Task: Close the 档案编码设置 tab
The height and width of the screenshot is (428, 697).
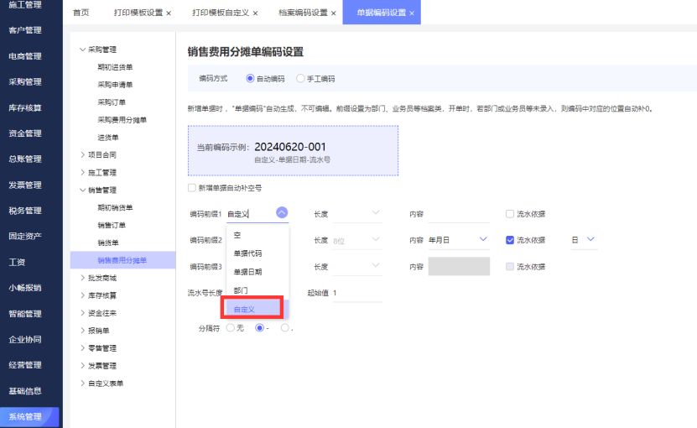Action: (333, 13)
